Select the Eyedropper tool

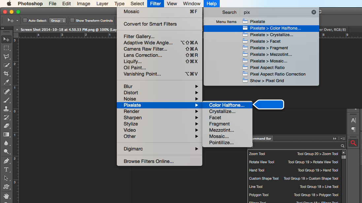6,82
